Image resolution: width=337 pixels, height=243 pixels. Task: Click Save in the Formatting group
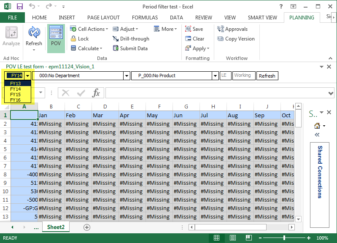coord(194,29)
